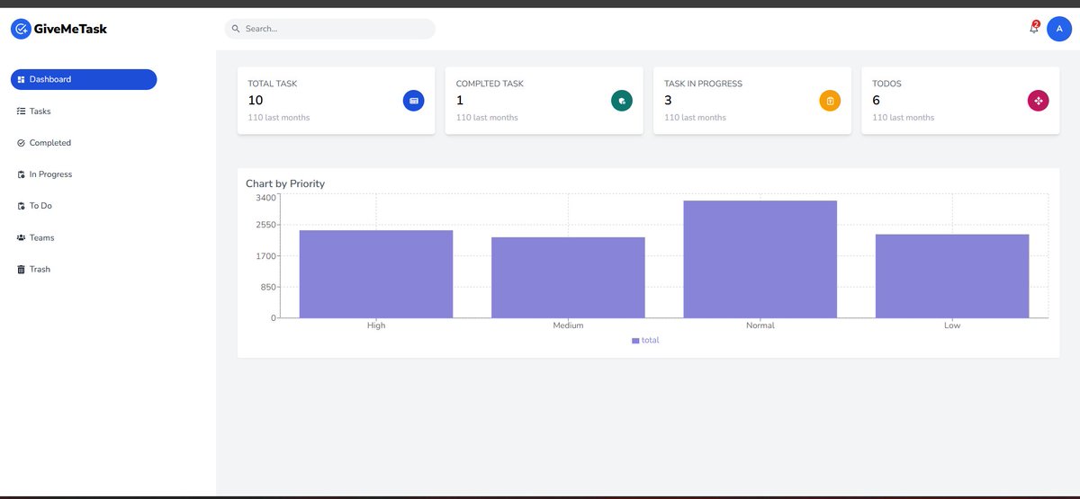Open the user avatar "A" menu
Image resolution: width=1080 pixels, height=499 pixels.
tap(1058, 29)
